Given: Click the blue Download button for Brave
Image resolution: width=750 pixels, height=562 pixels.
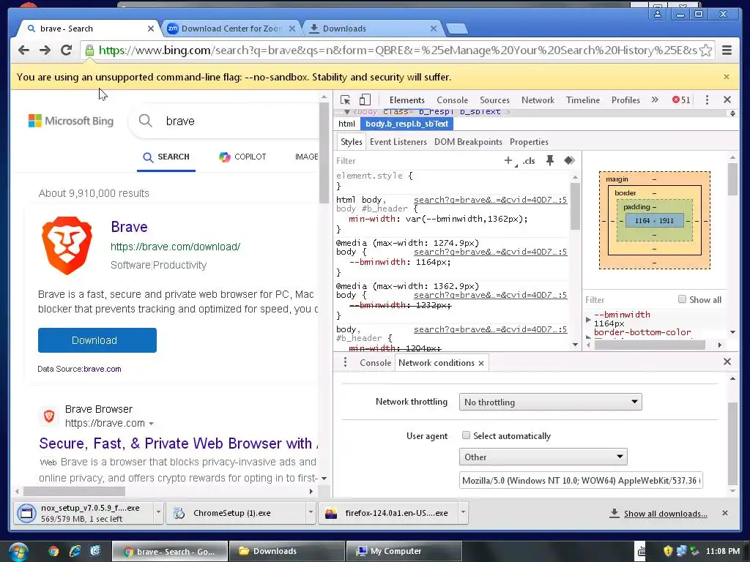Looking at the screenshot, I should (x=97, y=340).
